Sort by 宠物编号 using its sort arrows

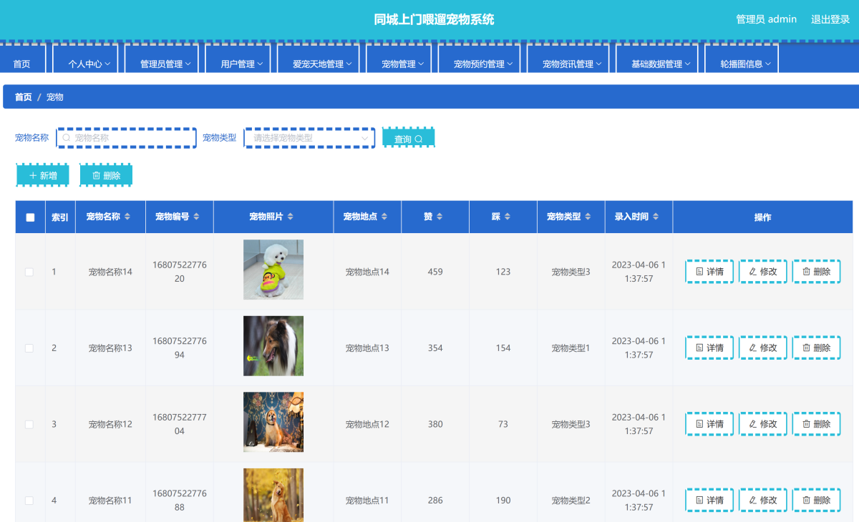pyautogui.click(x=196, y=217)
